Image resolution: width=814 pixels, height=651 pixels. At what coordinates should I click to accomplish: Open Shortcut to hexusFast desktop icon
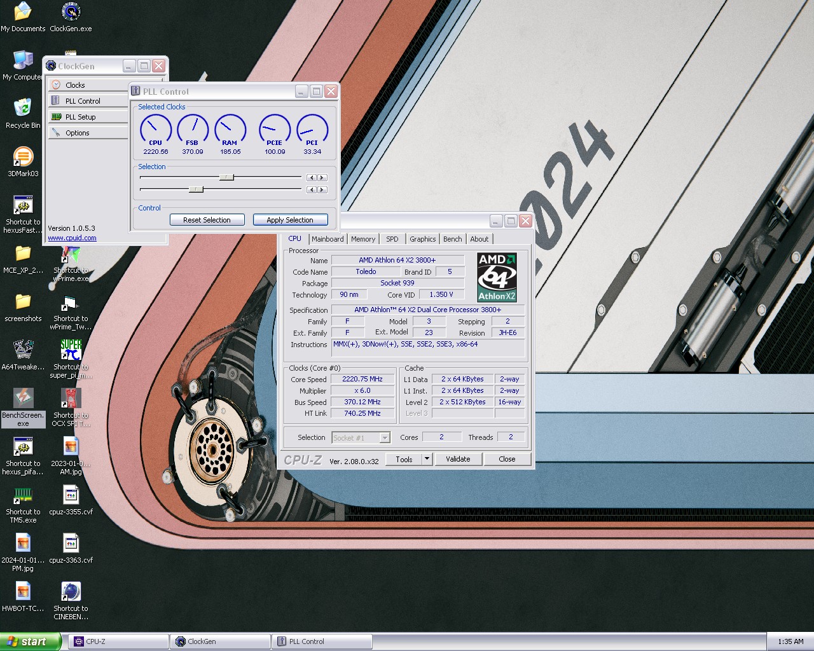tap(23, 214)
